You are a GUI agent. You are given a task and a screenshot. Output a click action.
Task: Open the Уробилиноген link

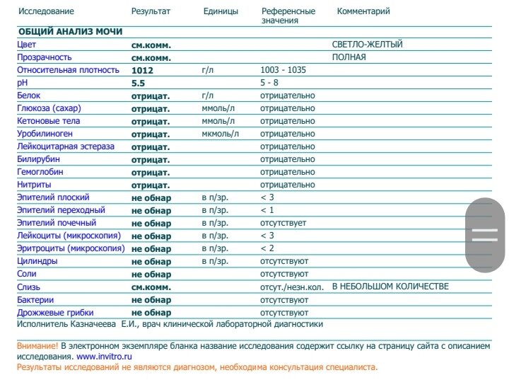[45, 134]
